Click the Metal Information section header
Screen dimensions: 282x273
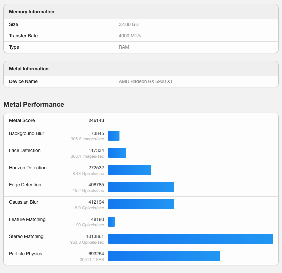pos(29,69)
